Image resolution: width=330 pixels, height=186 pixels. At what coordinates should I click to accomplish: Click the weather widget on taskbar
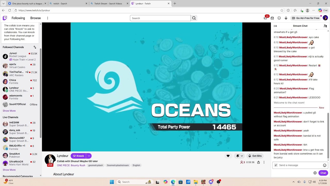pyautogui.click(x=8, y=182)
